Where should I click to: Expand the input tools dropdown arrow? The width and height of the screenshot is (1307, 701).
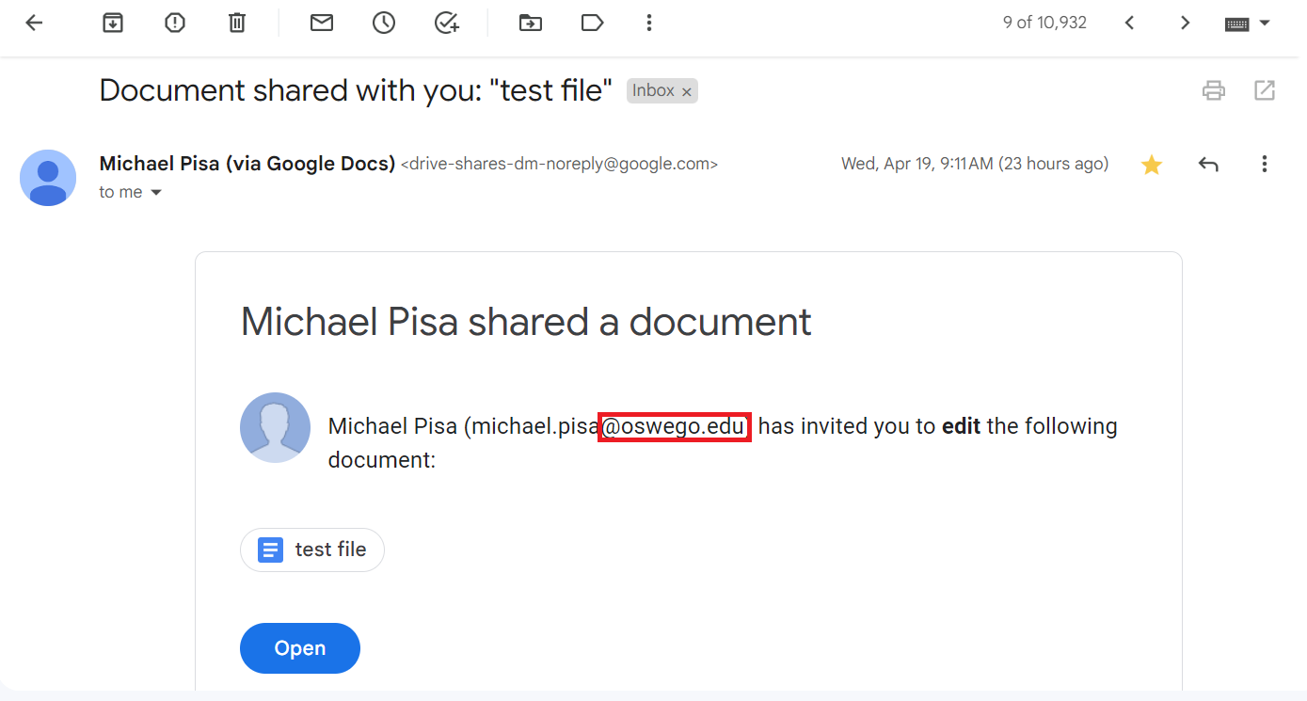1265,23
